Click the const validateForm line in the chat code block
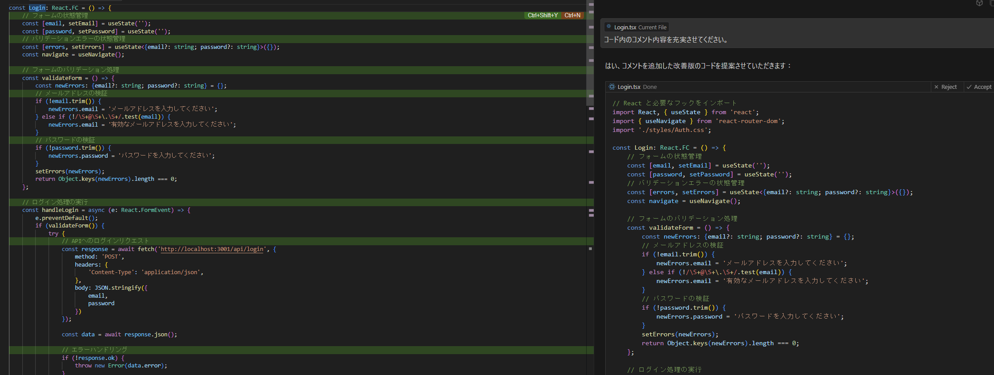 (x=678, y=228)
